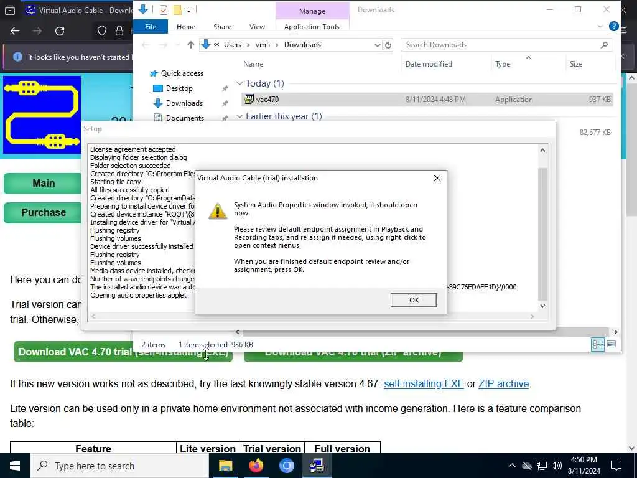Switch to the Share ribbon tab
This screenshot has width=637, height=478.
point(222,27)
